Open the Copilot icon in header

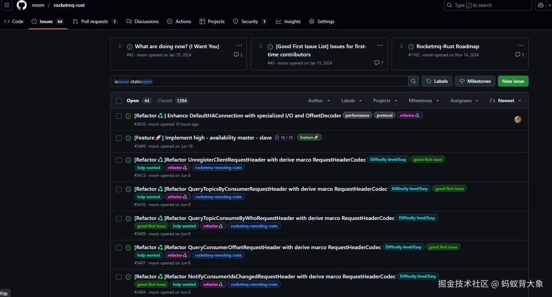[x=541, y=5]
